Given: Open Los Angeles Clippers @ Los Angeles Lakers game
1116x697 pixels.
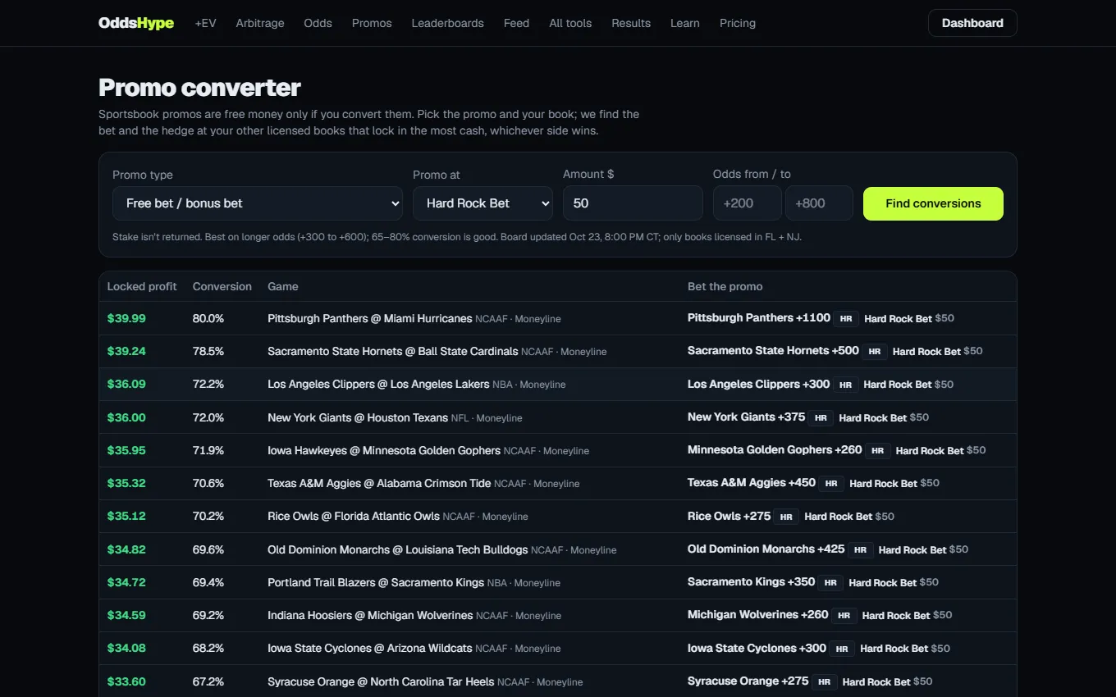Looking at the screenshot, I should coord(378,384).
